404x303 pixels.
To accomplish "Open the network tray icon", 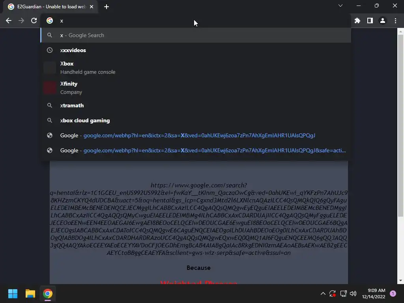I will point(343,294).
